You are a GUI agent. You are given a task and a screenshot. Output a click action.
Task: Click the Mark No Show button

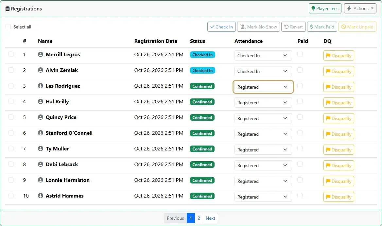258,27
